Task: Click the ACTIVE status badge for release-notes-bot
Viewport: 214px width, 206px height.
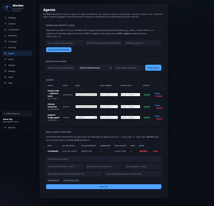Action: [x=147, y=107]
